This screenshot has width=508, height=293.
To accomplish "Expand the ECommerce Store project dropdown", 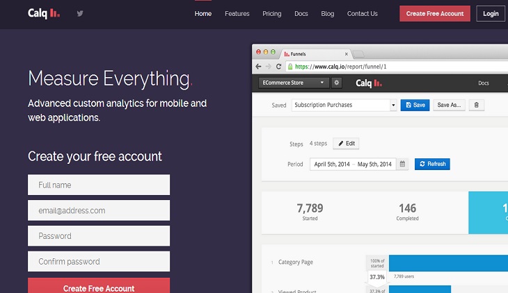I will point(294,83).
